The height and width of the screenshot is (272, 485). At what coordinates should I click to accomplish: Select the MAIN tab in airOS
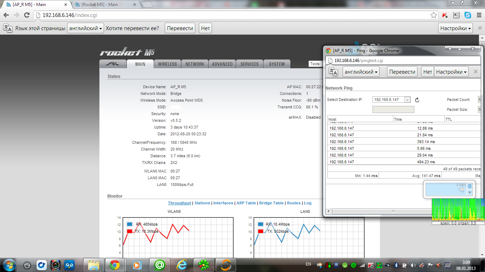coord(140,64)
